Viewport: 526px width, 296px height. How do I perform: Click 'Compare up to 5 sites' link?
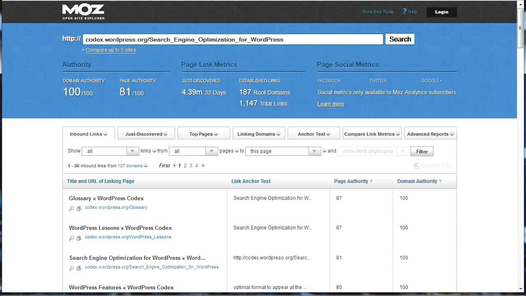click(x=111, y=50)
